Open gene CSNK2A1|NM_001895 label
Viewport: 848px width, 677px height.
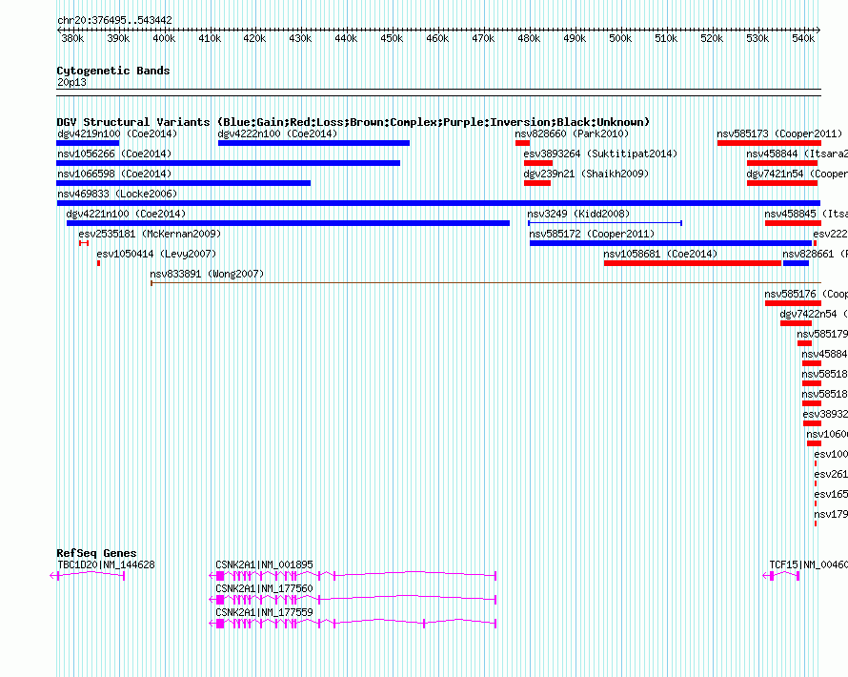pyautogui.click(x=264, y=564)
